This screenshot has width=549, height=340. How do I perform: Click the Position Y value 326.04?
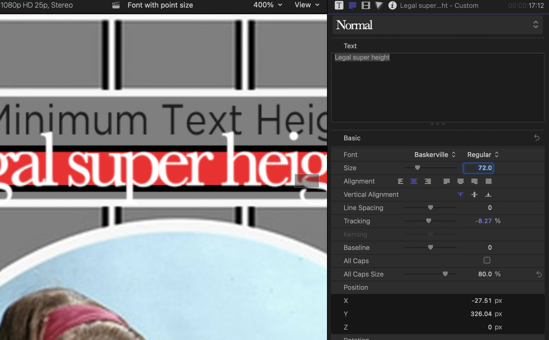481,314
